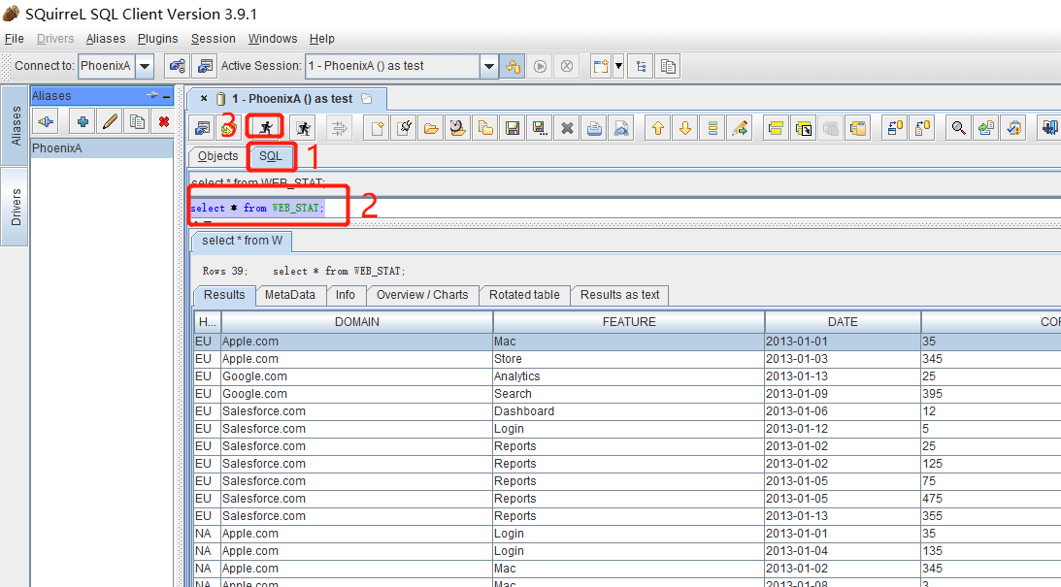Open the Connect to PhoenixA dropdown

pyautogui.click(x=144, y=66)
